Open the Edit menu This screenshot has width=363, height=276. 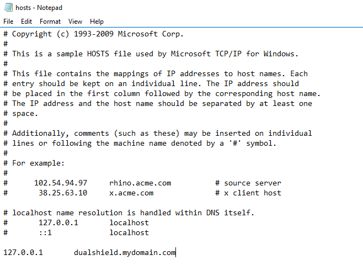(26, 22)
